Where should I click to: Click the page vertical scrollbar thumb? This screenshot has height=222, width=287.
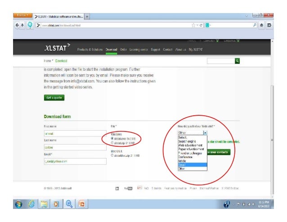tap(272, 140)
